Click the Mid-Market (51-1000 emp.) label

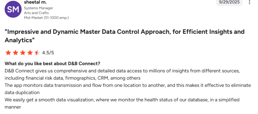pyautogui.click(x=46, y=18)
